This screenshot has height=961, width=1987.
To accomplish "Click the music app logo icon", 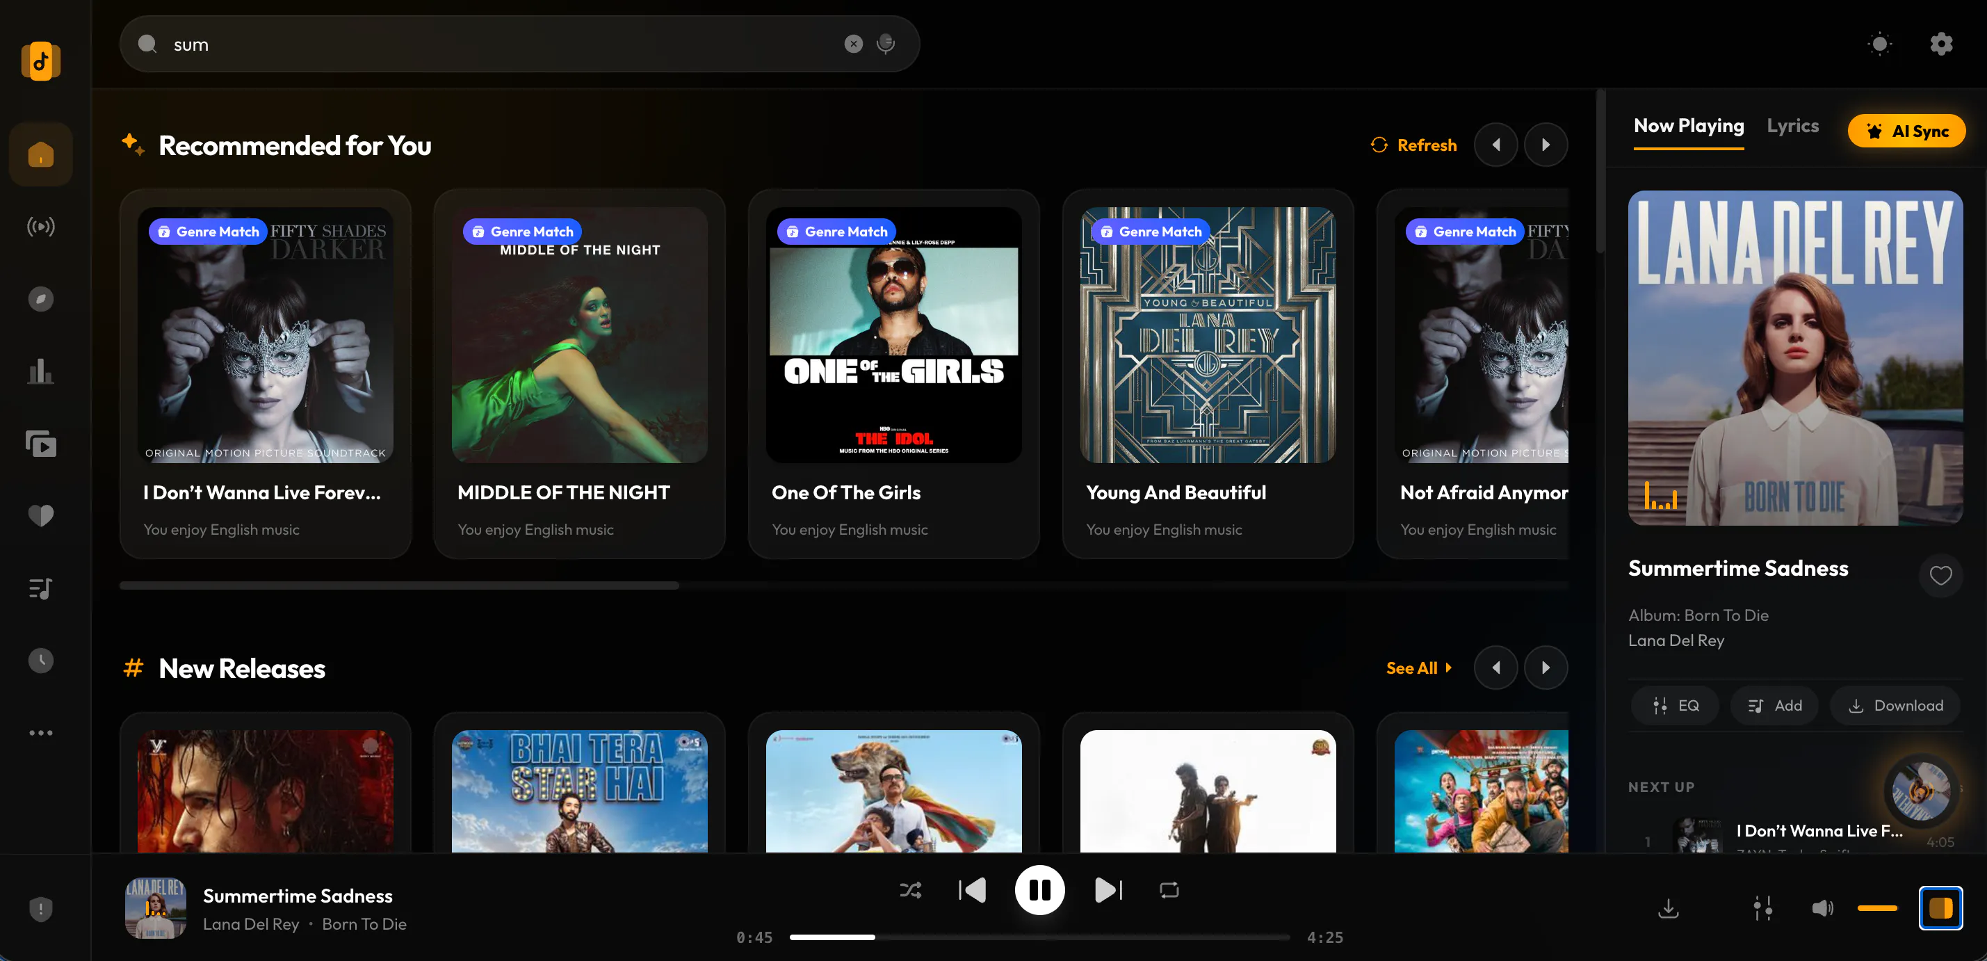I will point(41,61).
